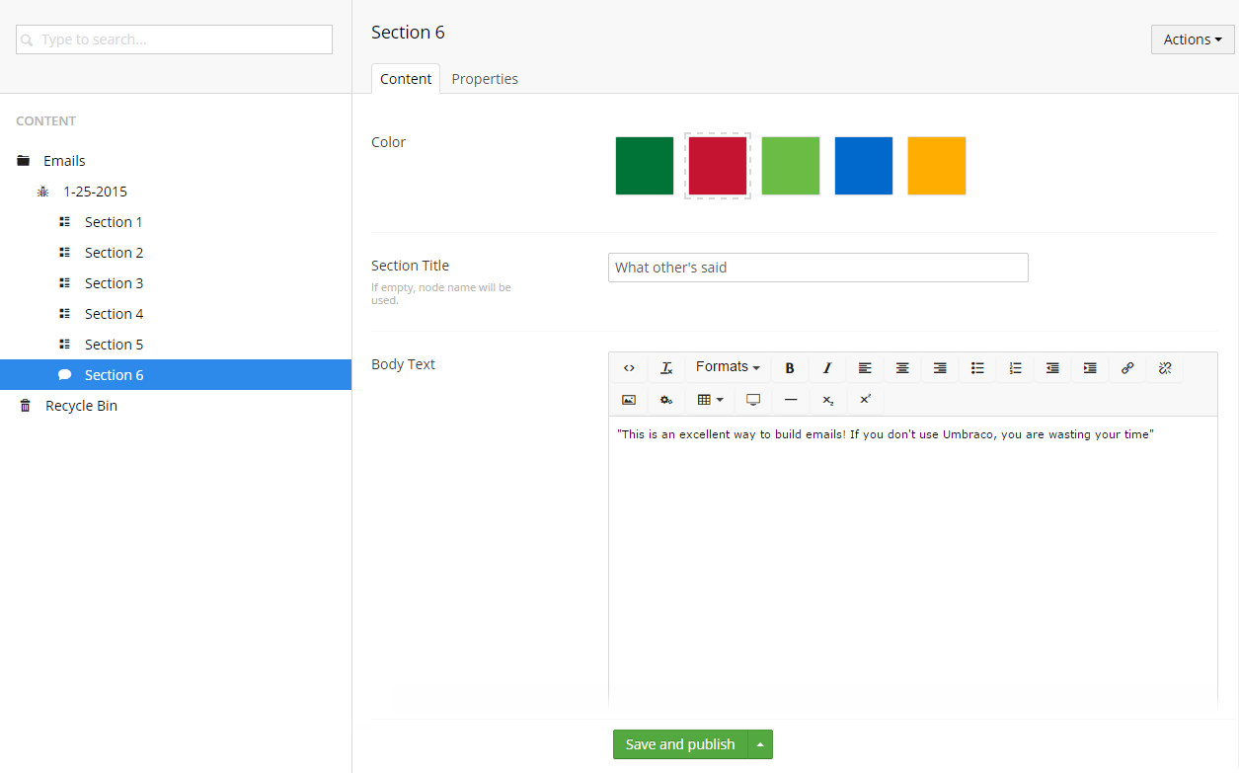Toggle bold formatting in Body Text

[x=790, y=368]
